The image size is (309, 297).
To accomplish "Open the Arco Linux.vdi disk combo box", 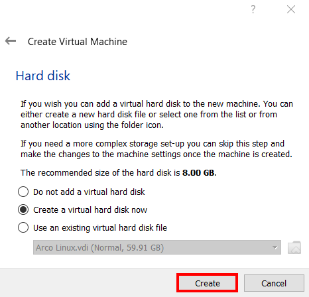I will click(157, 247).
